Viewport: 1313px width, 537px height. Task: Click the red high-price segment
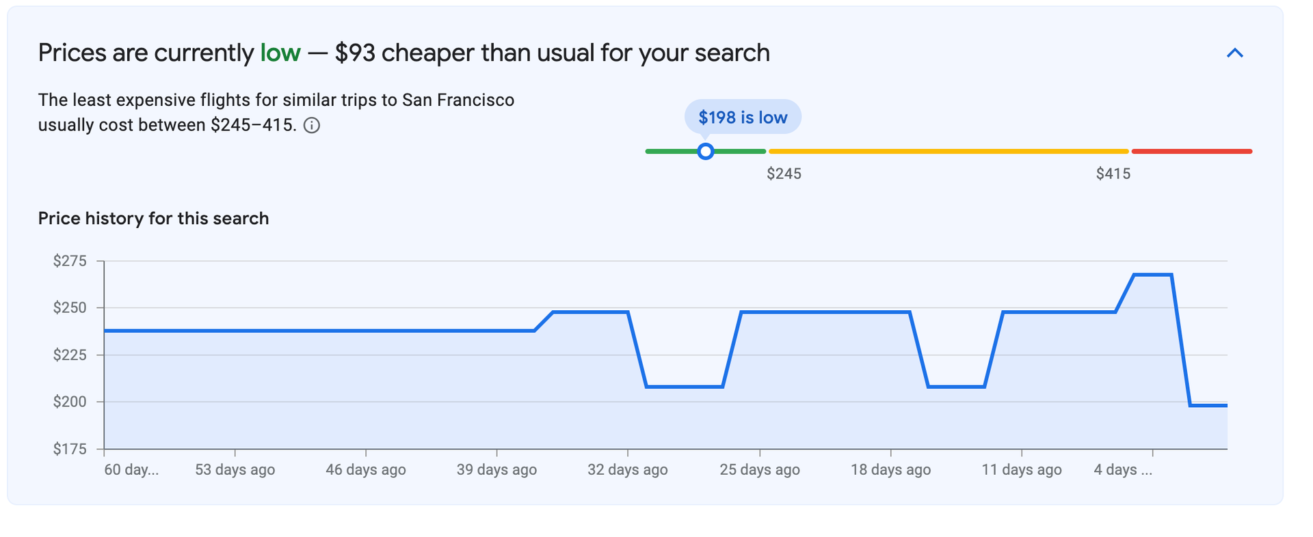point(1190,151)
